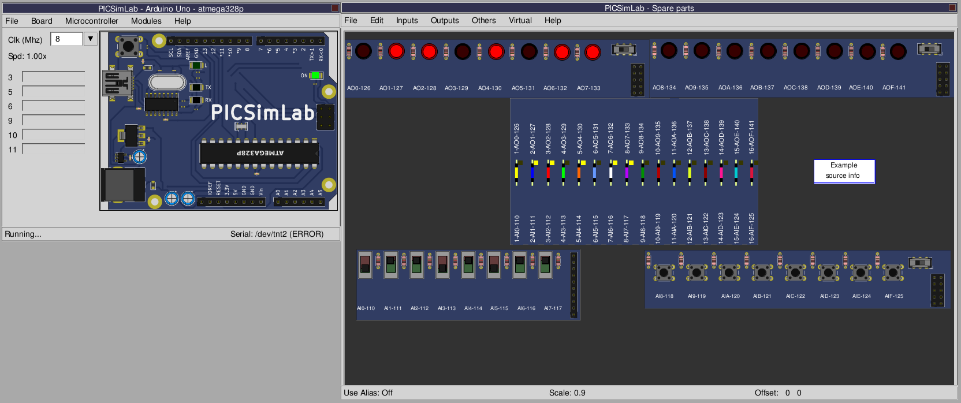Image resolution: width=961 pixels, height=403 pixels.
Task: Flip the AI7-117 switch
Action: point(545,264)
